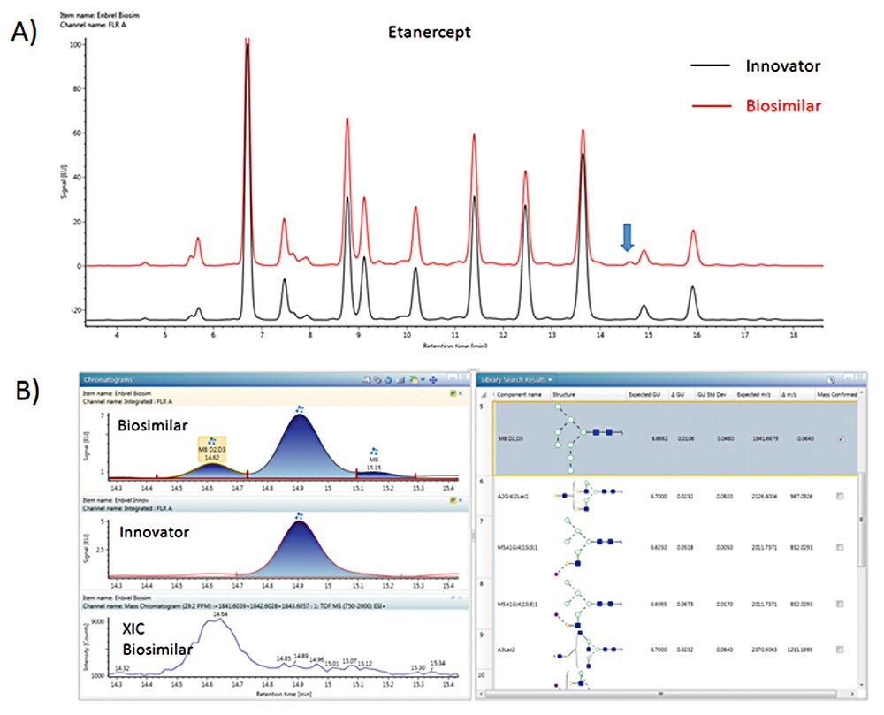Sort the table by the Expected GU column
884x715 pixels.
[645, 395]
